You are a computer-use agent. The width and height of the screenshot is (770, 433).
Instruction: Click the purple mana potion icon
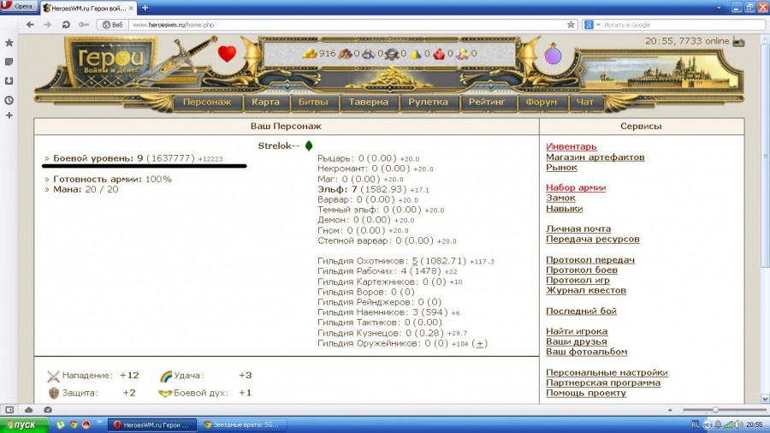(x=554, y=55)
